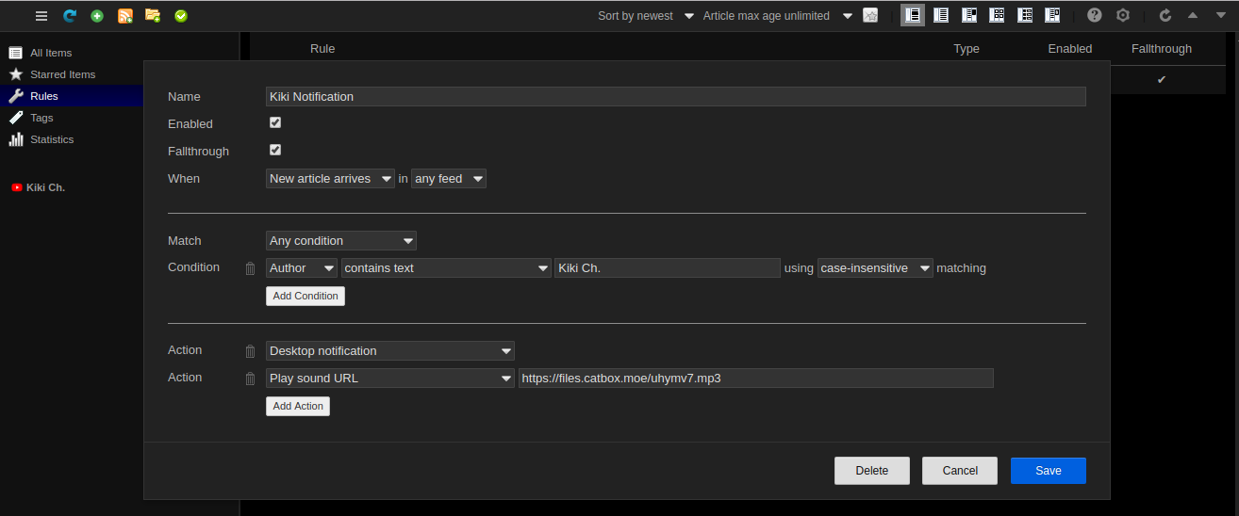This screenshot has width=1239, height=516.
Task: Click the add folder icon
Action: [x=153, y=16]
